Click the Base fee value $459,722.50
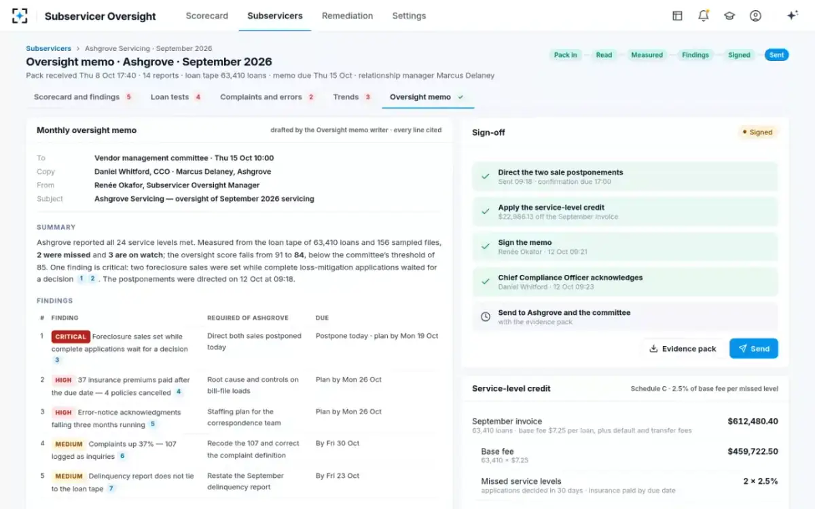 point(753,451)
